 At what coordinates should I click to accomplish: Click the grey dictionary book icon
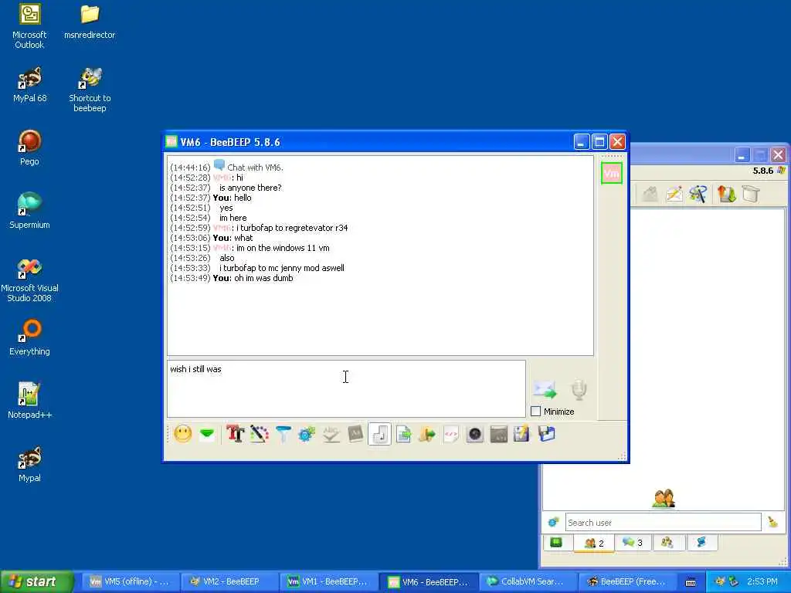(355, 434)
